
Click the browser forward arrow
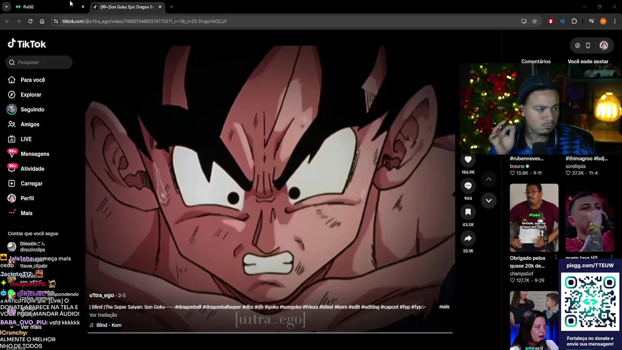tap(18, 21)
